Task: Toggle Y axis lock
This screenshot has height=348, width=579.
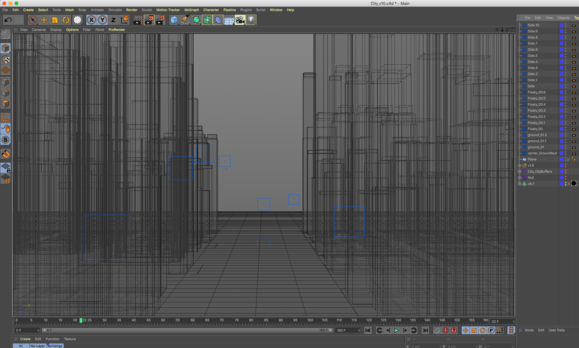Action: [102, 20]
